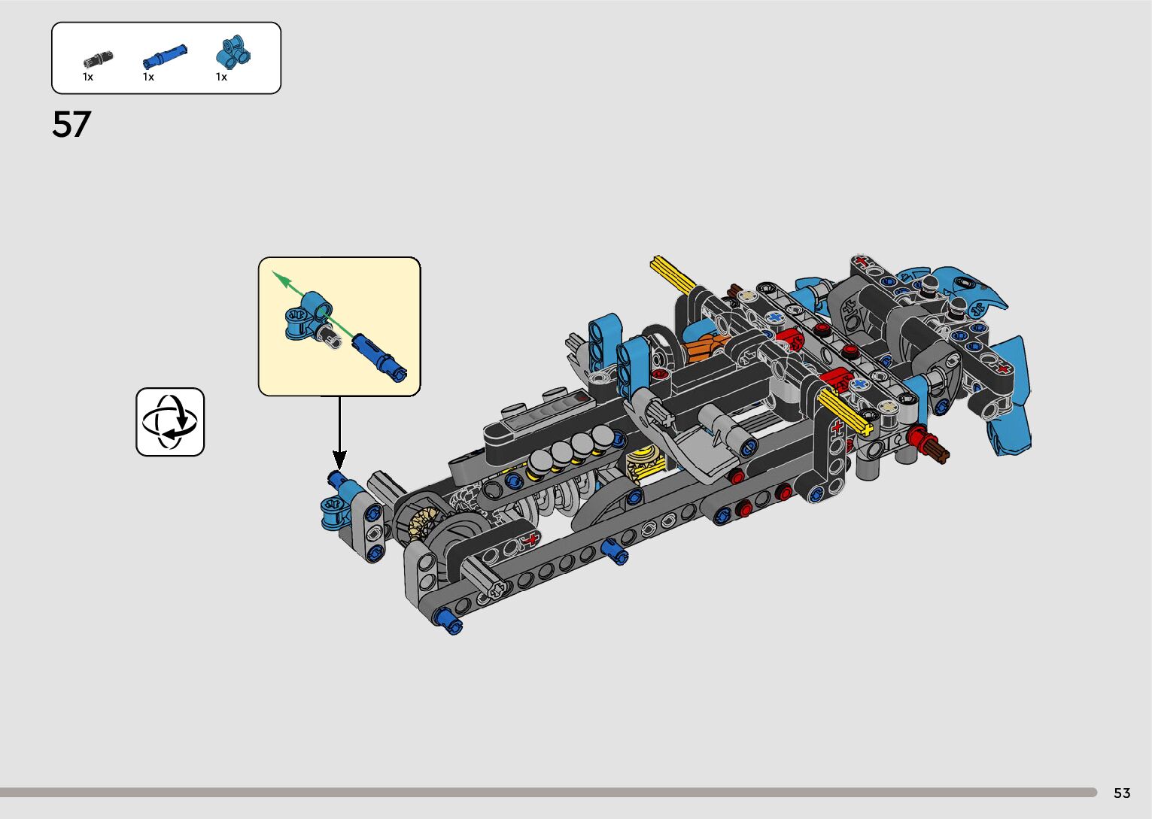Screen dimensions: 1152x819
Task: Select the blue connector piece in parts list
Action: coord(232,53)
